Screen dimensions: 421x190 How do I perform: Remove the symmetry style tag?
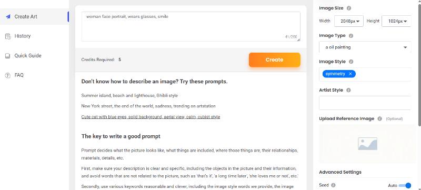[x=350, y=74]
